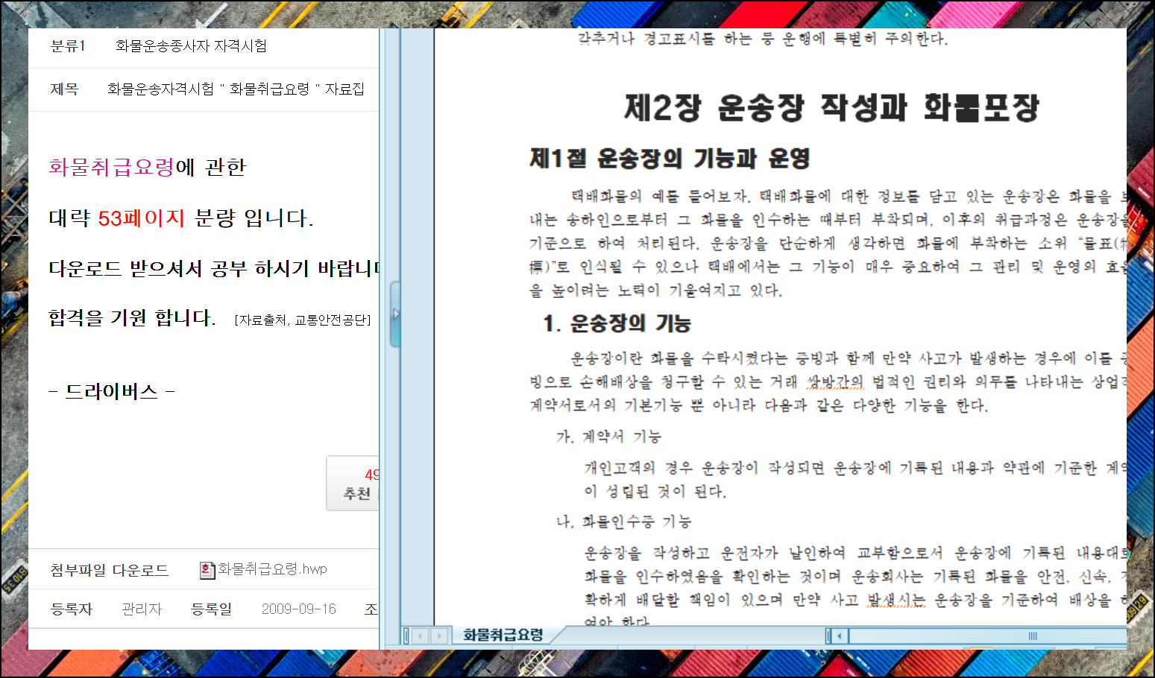The height and width of the screenshot is (678, 1155).
Task: Click the tab bar grip handle at left
Action: coord(406,636)
